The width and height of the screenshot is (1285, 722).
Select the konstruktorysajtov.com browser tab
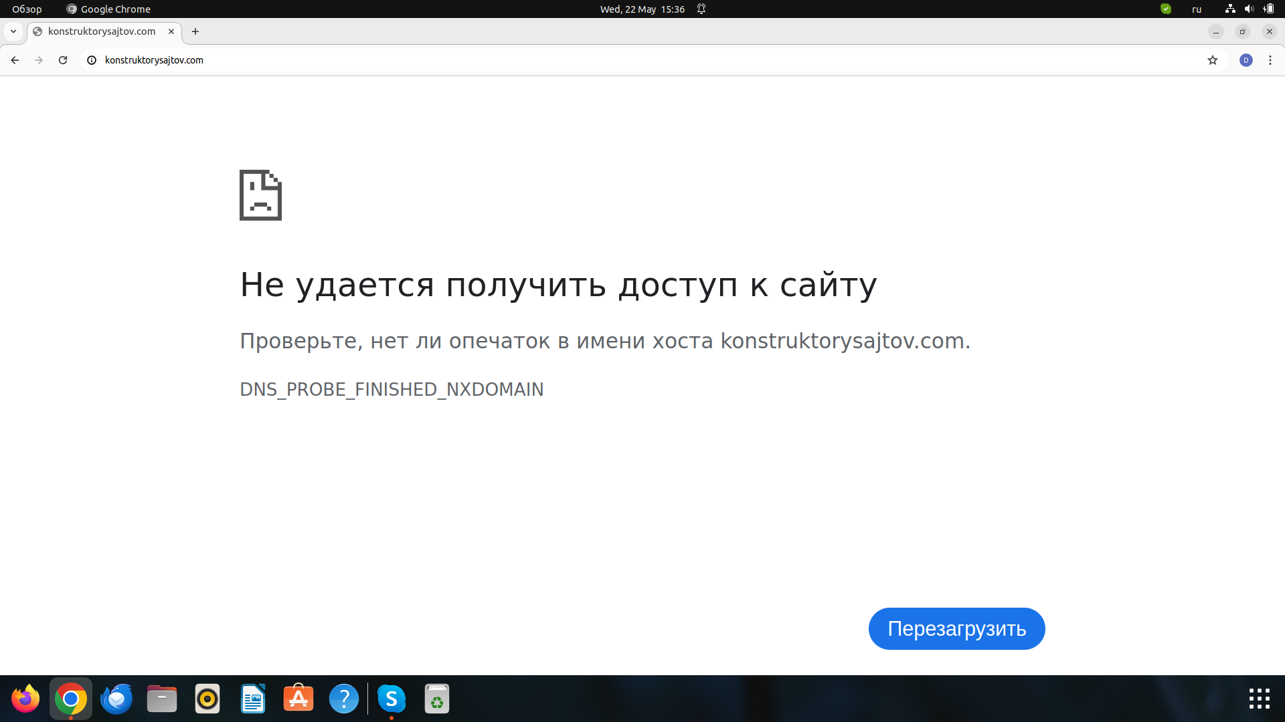coord(100,31)
